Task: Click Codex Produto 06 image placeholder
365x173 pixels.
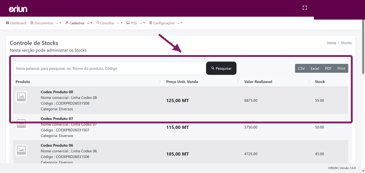Action: point(21,150)
